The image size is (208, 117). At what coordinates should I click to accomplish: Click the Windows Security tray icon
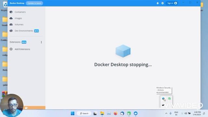pyautogui.click(x=163, y=98)
